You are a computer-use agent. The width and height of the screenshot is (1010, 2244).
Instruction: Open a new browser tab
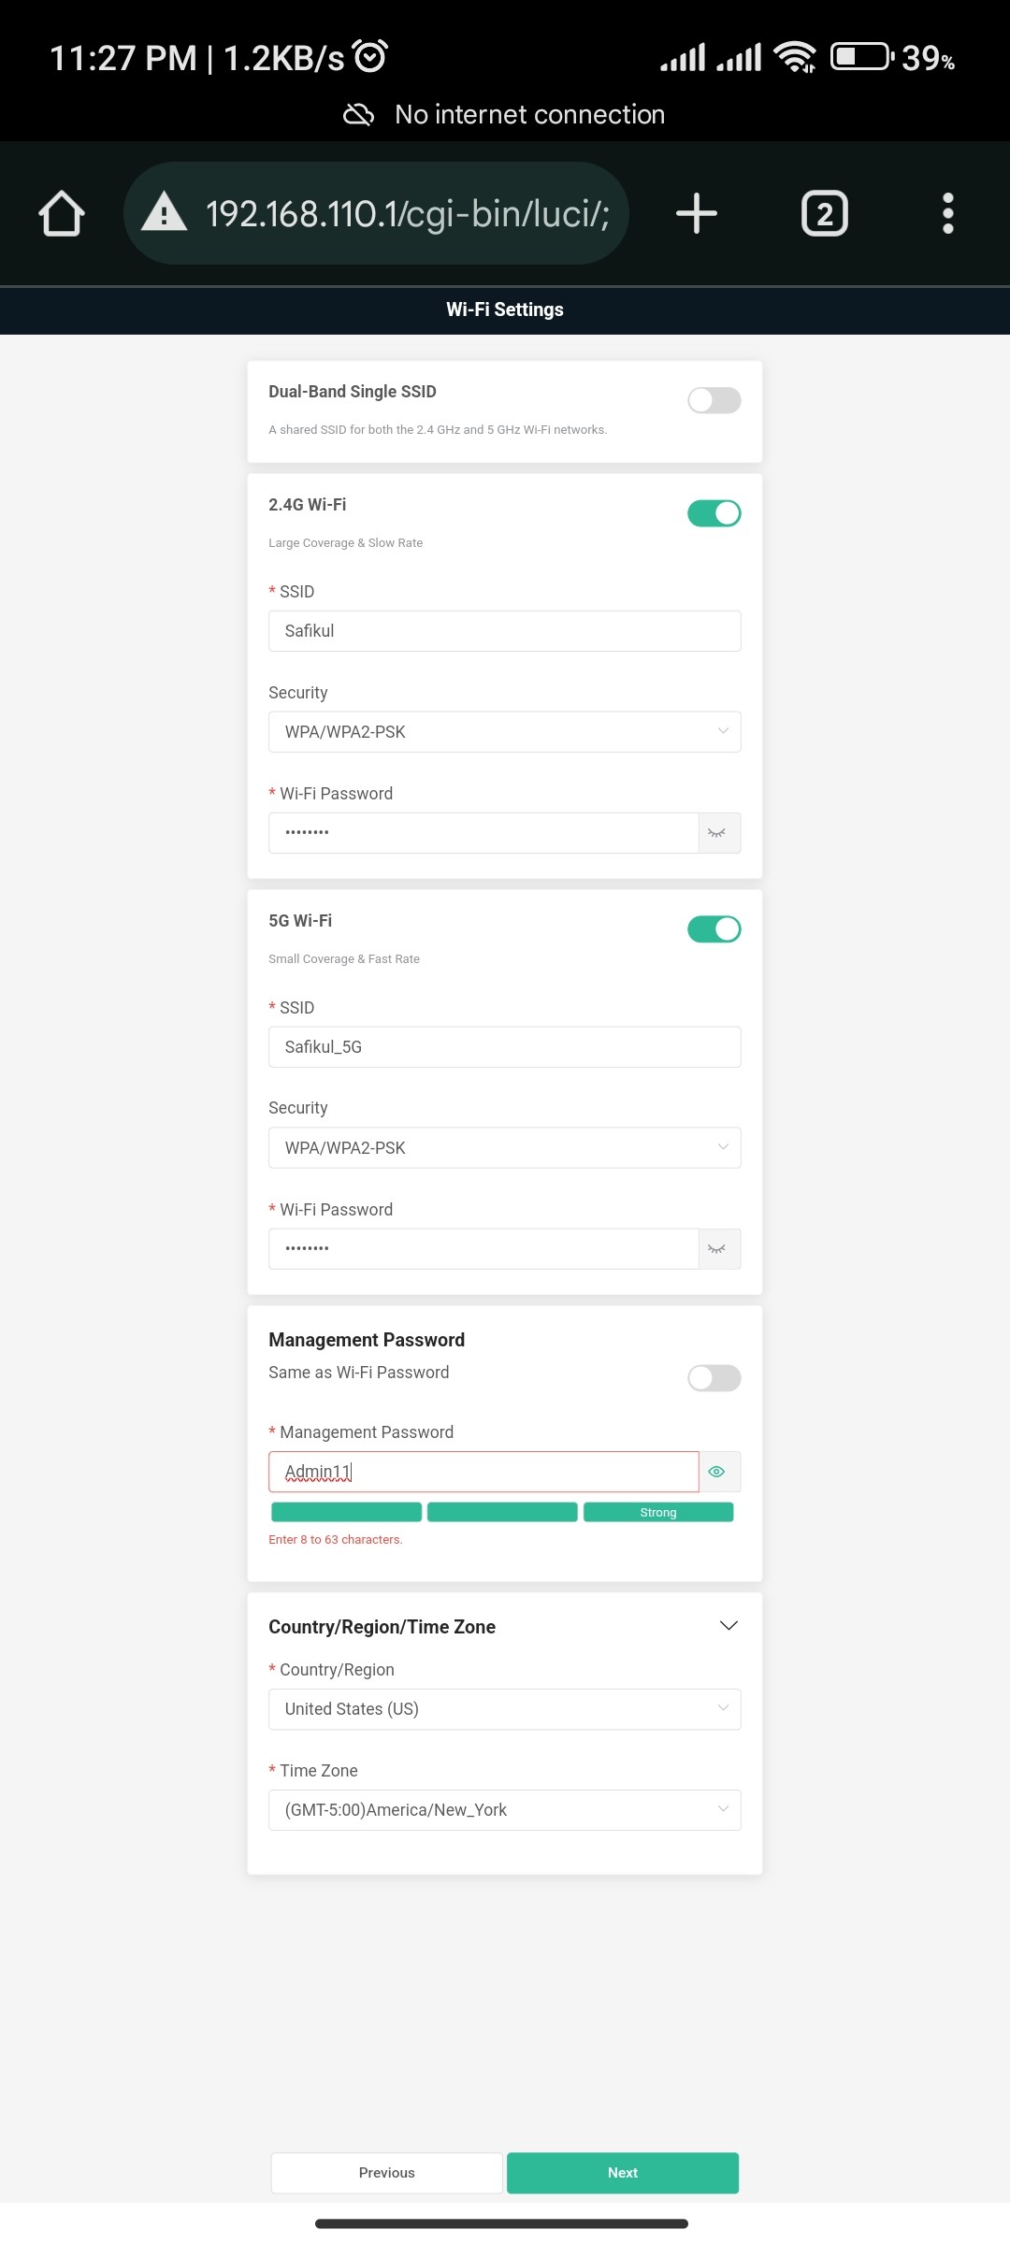(x=697, y=213)
